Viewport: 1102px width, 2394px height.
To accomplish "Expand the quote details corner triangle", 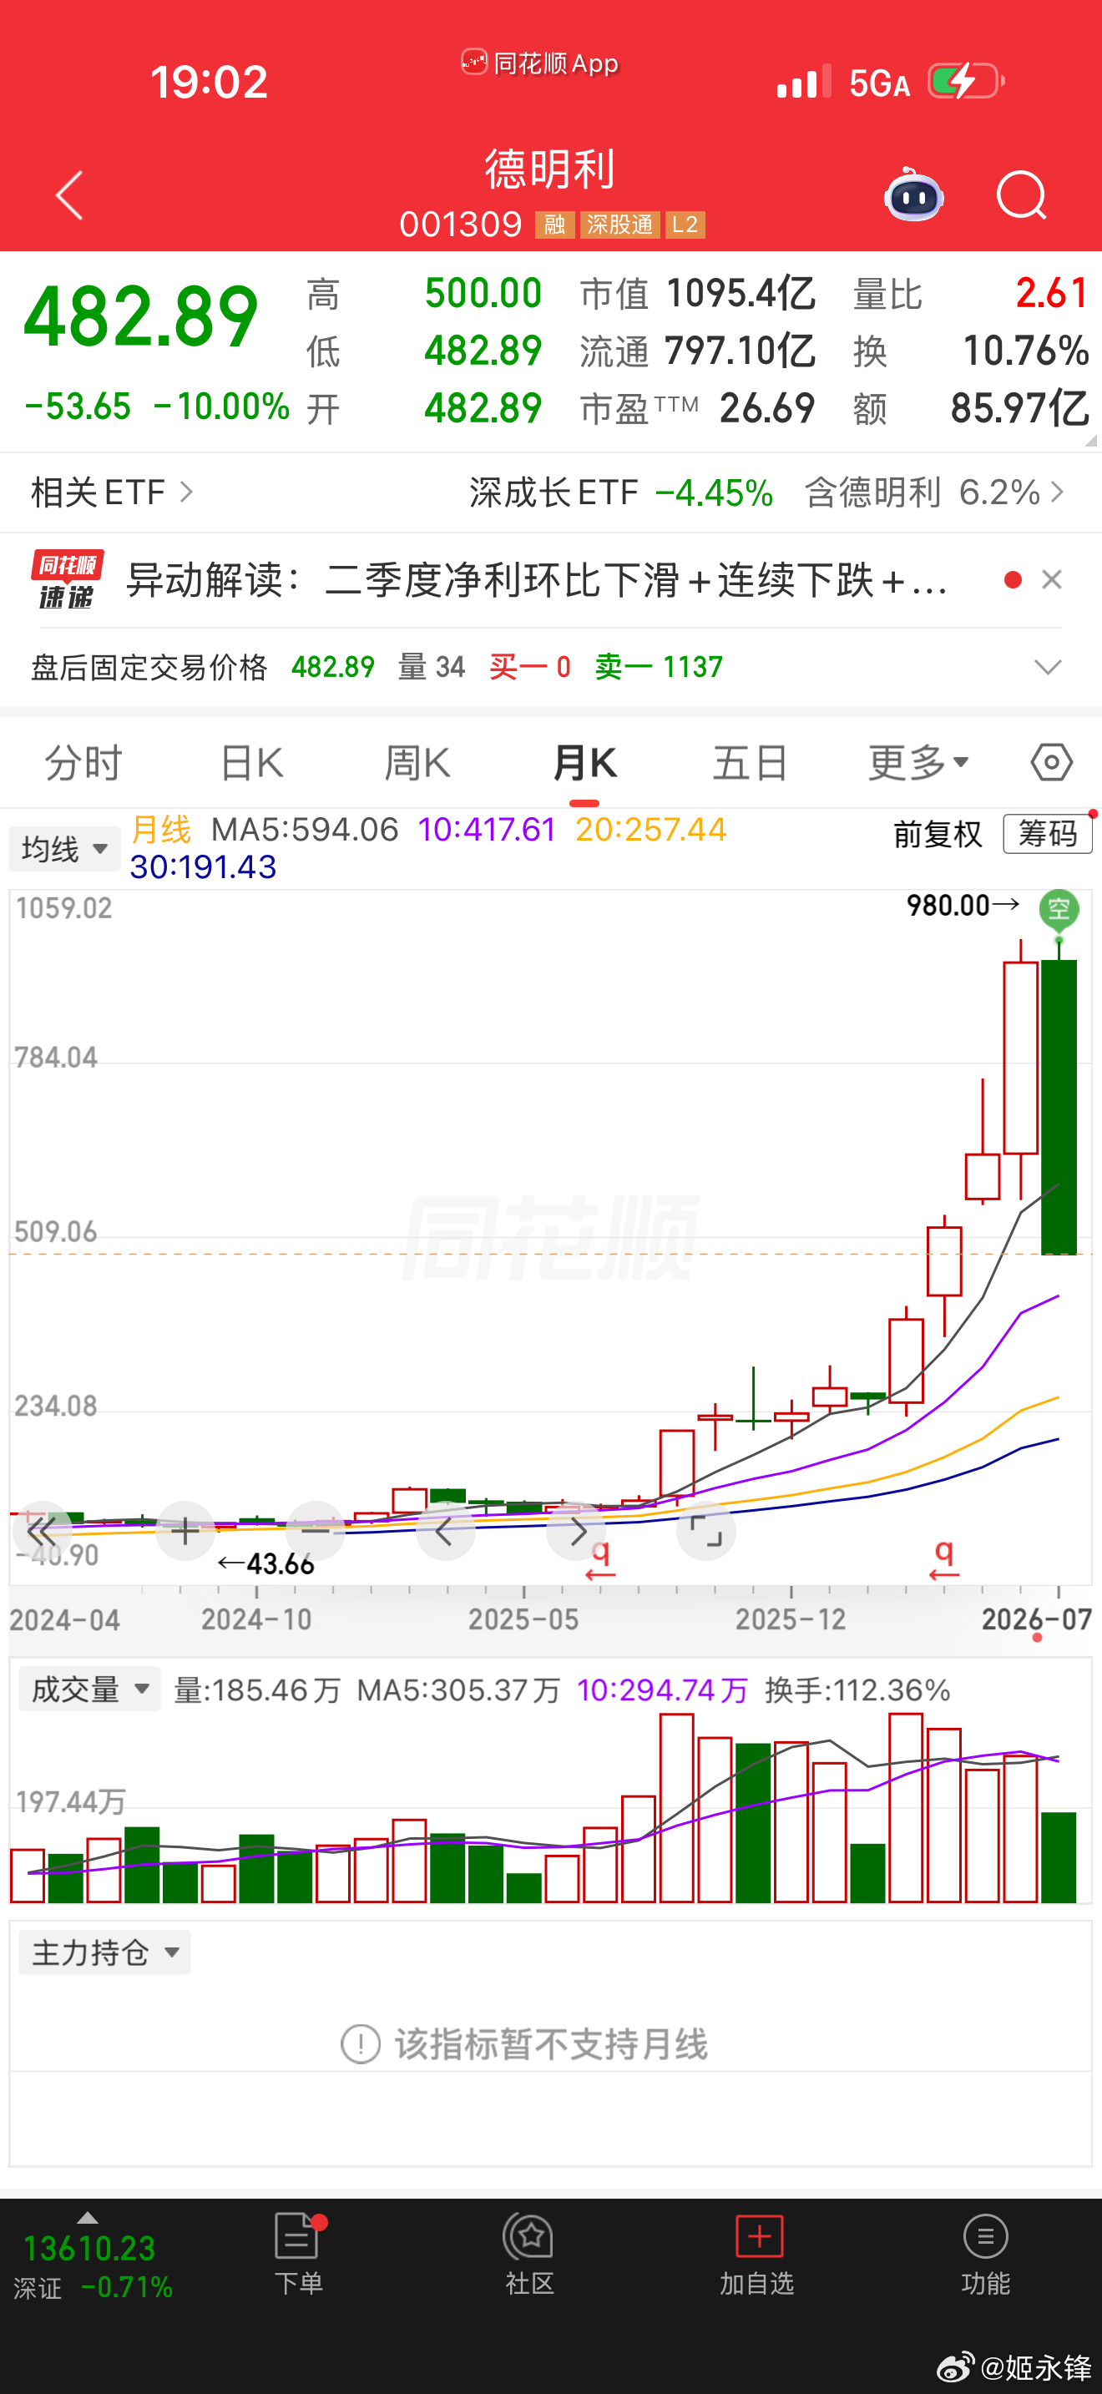I will tap(1090, 441).
